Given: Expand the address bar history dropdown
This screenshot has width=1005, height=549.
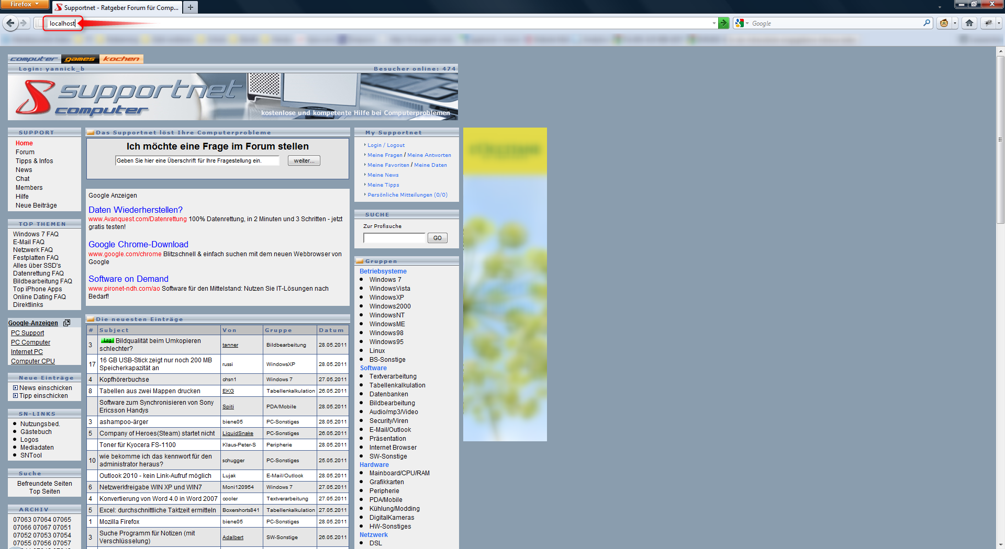Looking at the screenshot, I should pyautogui.click(x=714, y=23).
